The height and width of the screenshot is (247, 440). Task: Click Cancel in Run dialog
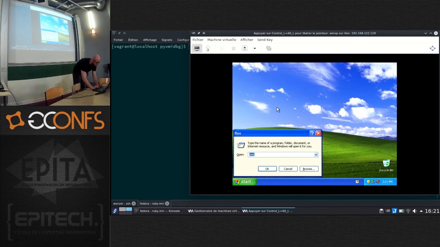tap(288, 169)
